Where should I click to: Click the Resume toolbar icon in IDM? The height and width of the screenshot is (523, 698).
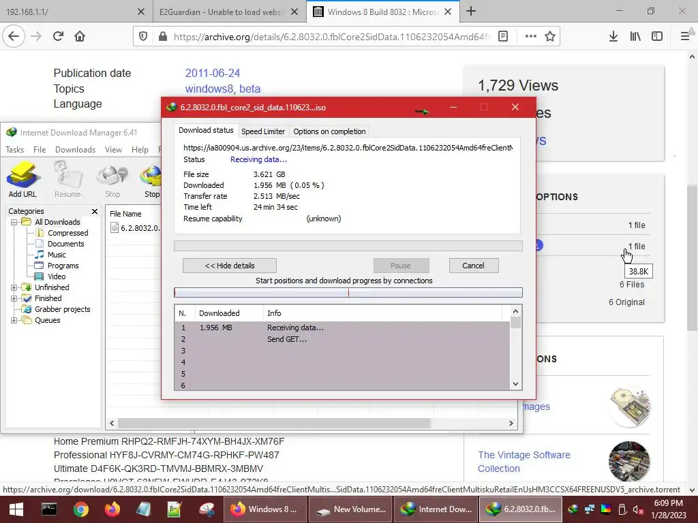pos(67,180)
